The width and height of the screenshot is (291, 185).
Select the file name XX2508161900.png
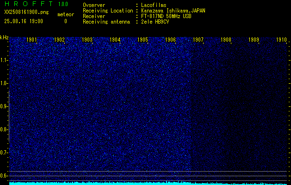(26, 12)
